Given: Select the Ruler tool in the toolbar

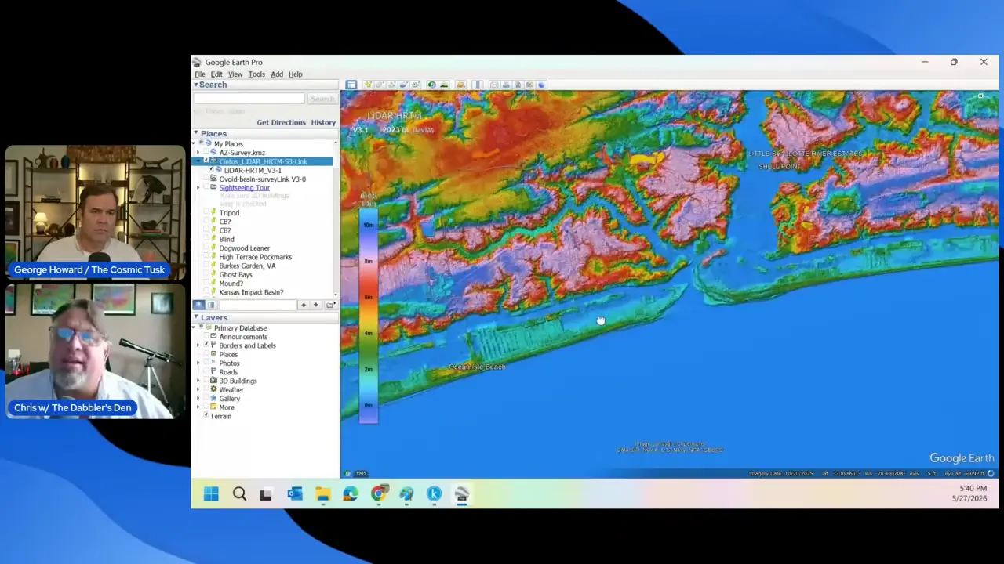Looking at the screenshot, I should click(x=477, y=85).
